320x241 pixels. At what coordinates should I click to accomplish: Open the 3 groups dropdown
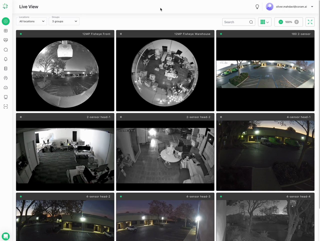[64, 21]
